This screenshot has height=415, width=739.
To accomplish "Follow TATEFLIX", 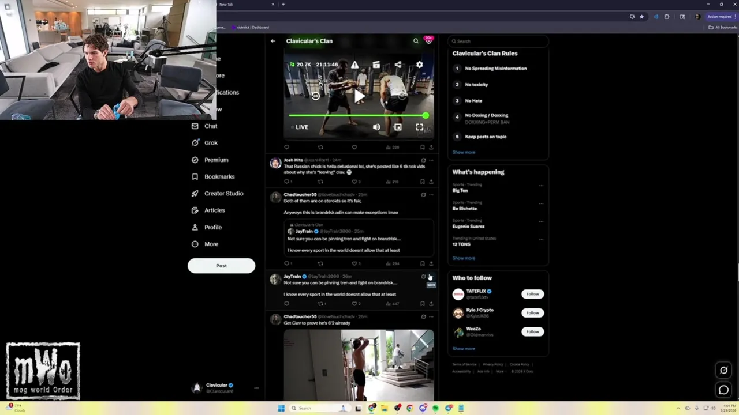I will click(532, 294).
